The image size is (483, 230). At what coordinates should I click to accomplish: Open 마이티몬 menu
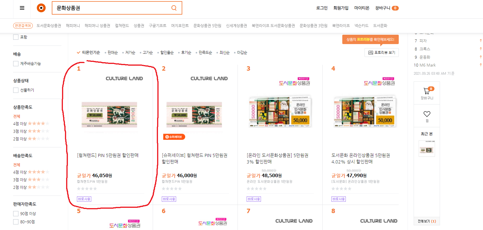[x=362, y=8]
